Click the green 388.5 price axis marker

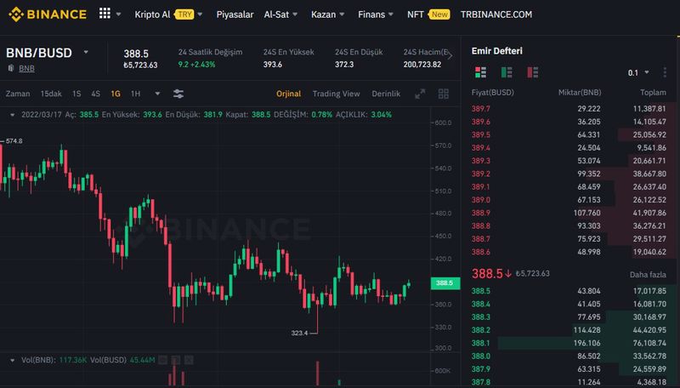tap(445, 283)
